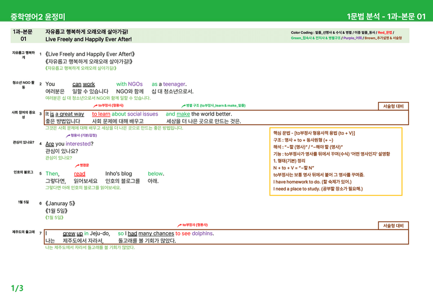
Task: Click the underlined 'can work' phrase
Action: click(x=83, y=84)
